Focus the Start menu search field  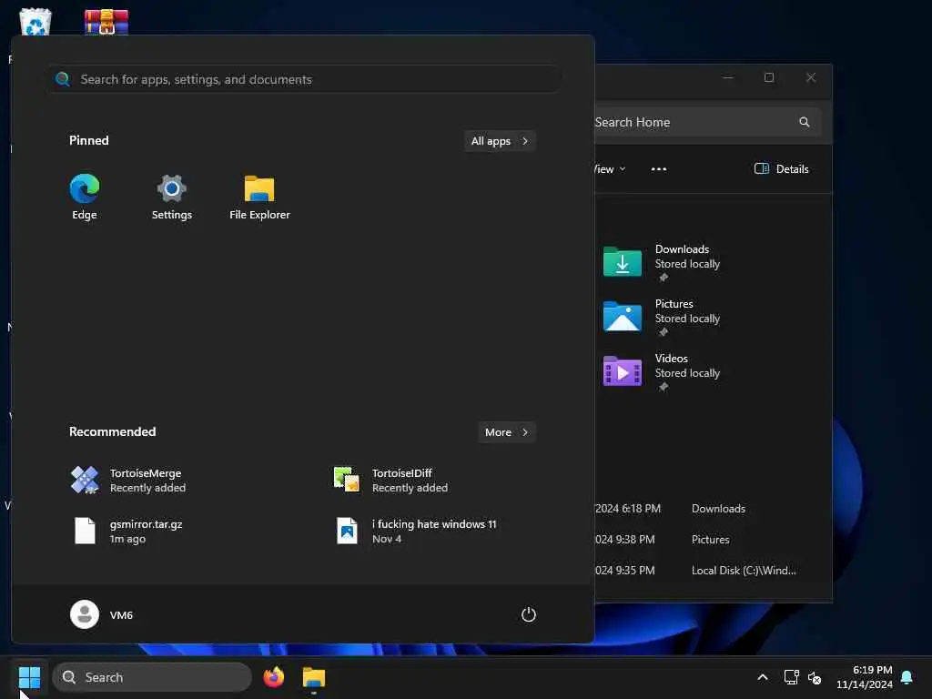pos(306,79)
